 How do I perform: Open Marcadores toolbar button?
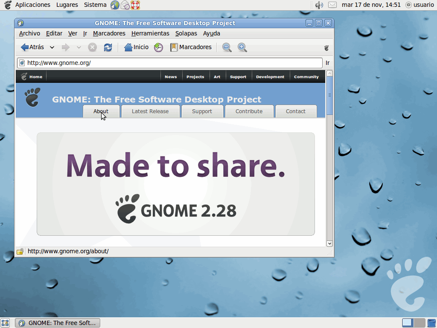[x=191, y=47]
